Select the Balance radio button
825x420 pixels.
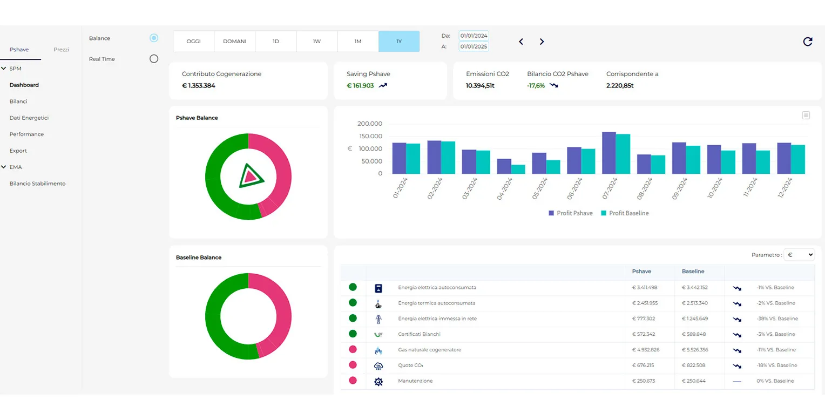(x=154, y=38)
